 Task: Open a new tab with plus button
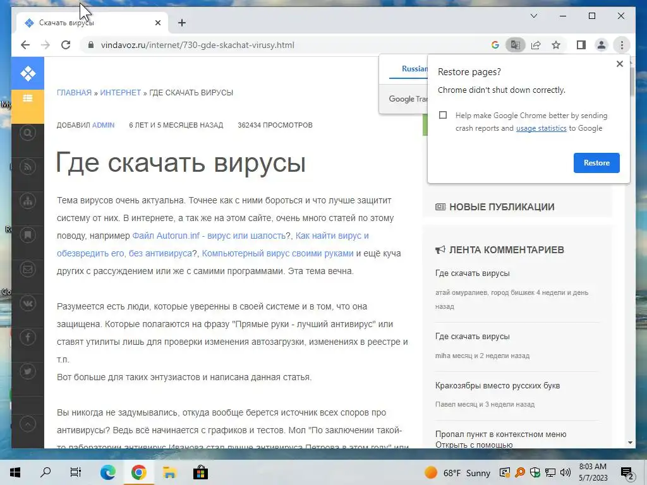click(x=182, y=23)
